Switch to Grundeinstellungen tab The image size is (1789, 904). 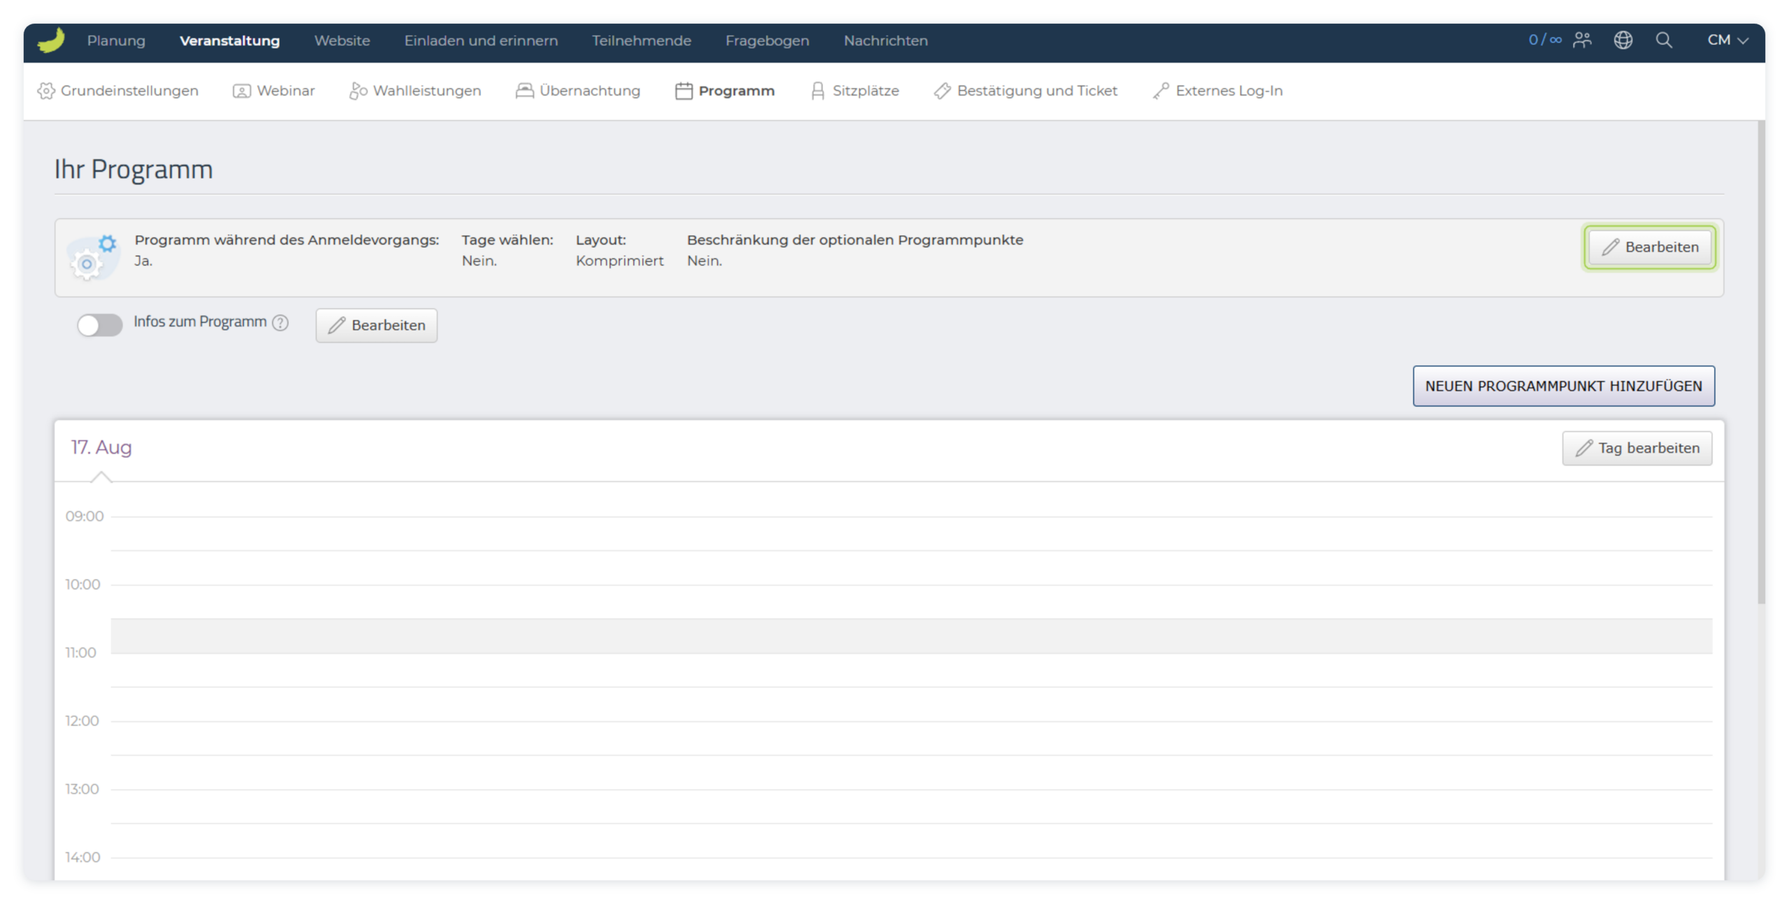tap(117, 91)
